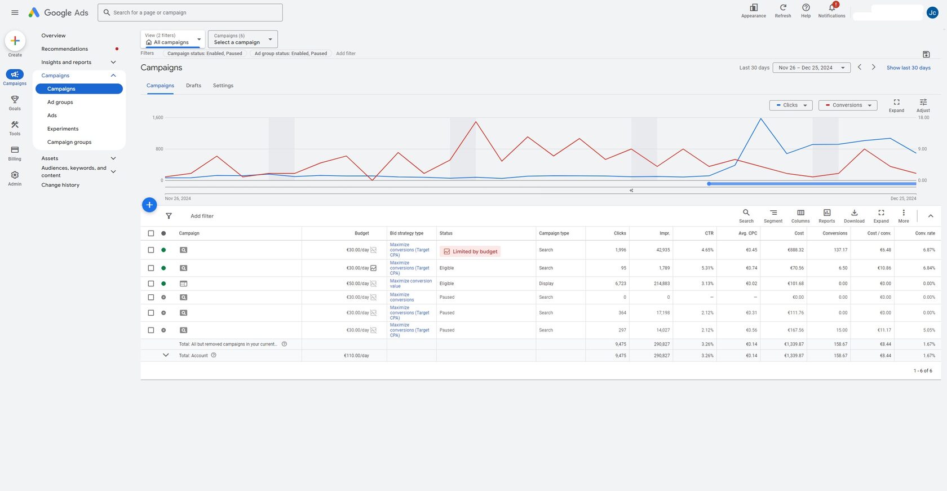
Task: Open the Maximize conversion value bid strategy link
Action: [x=410, y=284]
